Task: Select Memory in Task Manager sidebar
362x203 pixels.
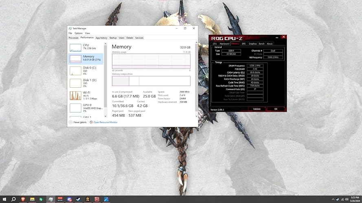Action: pyautogui.click(x=86, y=59)
